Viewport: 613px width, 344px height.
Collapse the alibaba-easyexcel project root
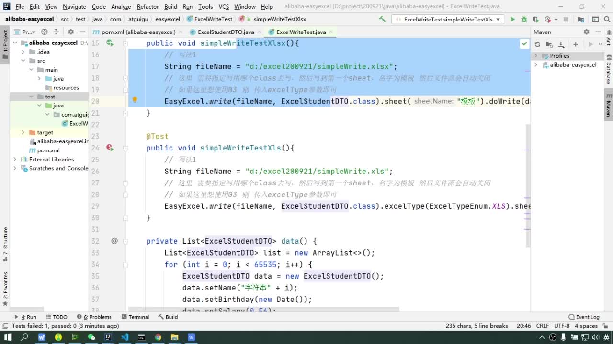pos(15,43)
